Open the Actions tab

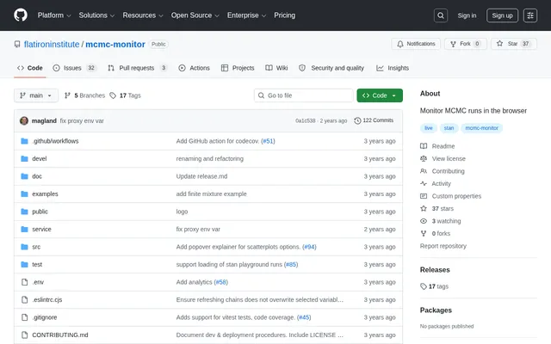click(195, 68)
